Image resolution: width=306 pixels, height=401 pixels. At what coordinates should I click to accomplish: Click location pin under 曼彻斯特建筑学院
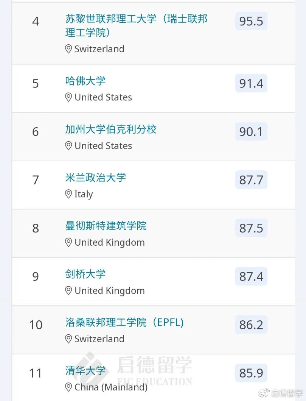click(x=68, y=242)
